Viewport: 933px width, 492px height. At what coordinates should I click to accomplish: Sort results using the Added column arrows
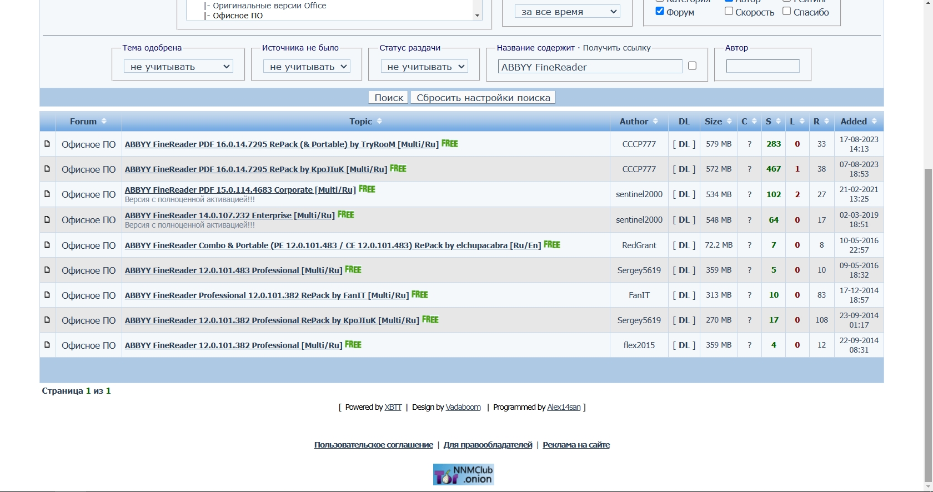pyautogui.click(x=874, y=121)
